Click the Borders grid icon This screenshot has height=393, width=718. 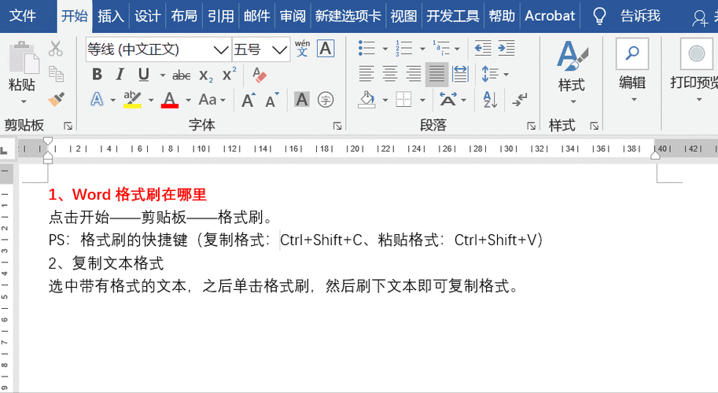[x=403, y=99]
